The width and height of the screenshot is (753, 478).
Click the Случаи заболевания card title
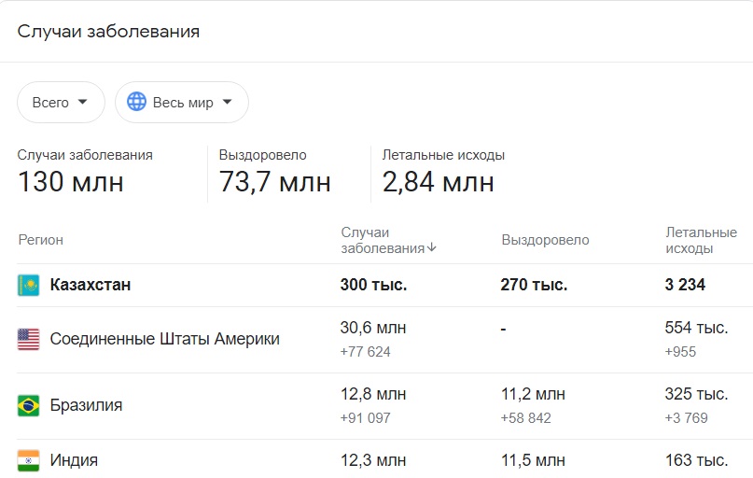click(108, 31)
